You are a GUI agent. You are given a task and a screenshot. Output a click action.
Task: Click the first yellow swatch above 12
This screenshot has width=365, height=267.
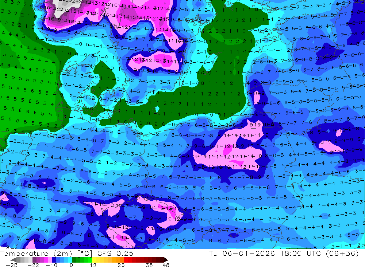pyautogui.click(x=94, y=260)
